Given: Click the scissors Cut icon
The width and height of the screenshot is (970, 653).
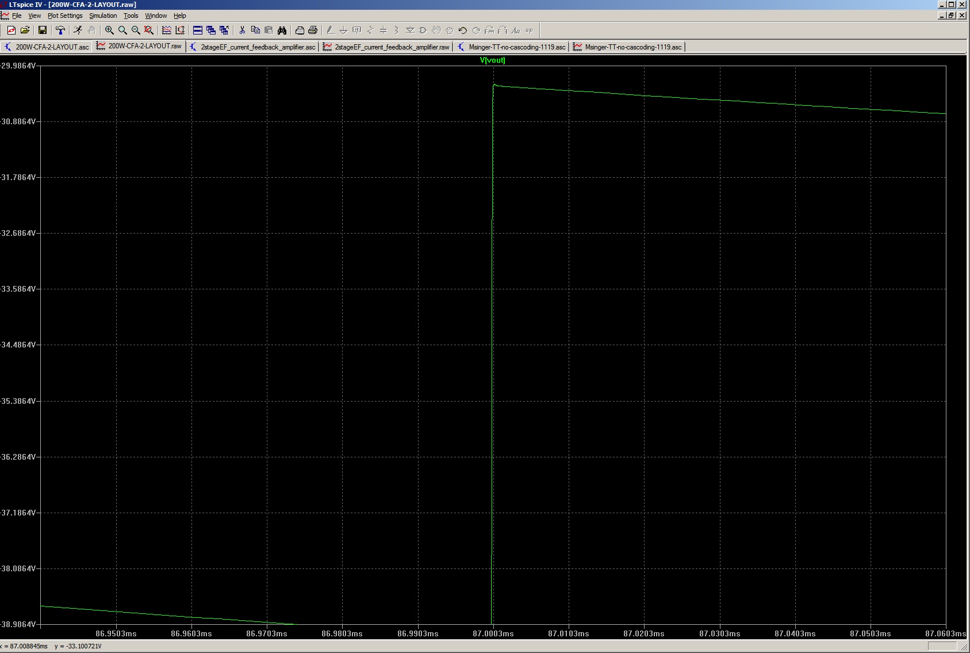Looking at the screenshot, I should (x=242, y=30).
